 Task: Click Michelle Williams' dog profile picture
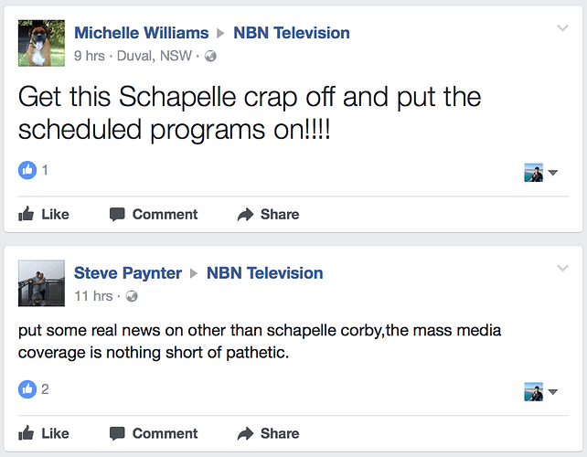tap(41, 43)
